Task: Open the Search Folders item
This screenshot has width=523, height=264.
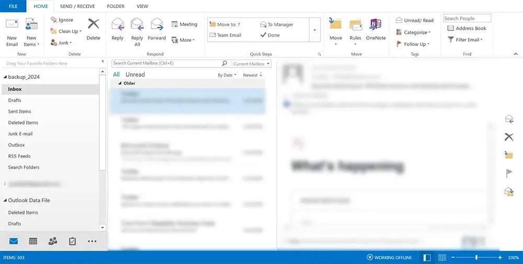Action: (24, 167)
